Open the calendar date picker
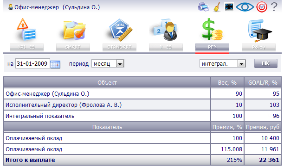 pyautogui.click(x=55, y=64)
